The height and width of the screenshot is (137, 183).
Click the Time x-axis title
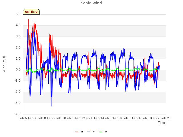coord(162,122)
